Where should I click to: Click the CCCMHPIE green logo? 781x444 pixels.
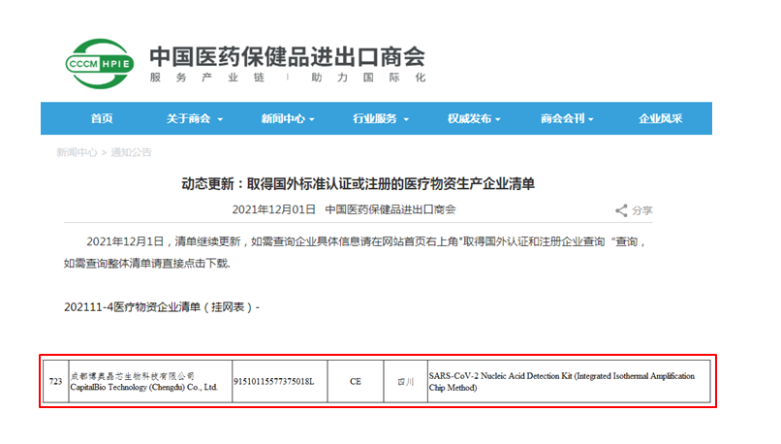(x=94, y=63)
